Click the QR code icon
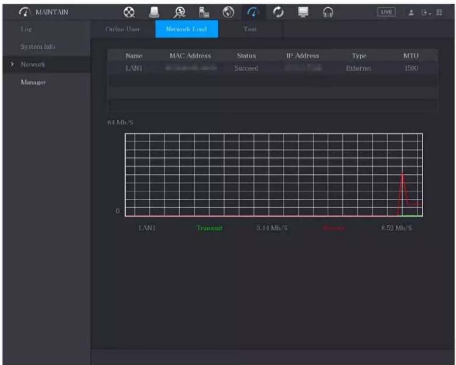Viewport: 456px width, 365px height. click(x=439, y=13)
